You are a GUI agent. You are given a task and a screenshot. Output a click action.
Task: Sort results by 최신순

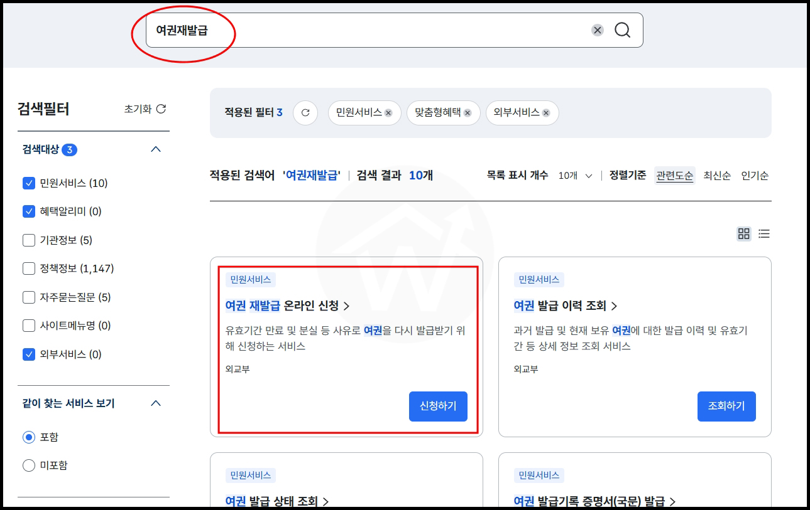click(717, 176)
